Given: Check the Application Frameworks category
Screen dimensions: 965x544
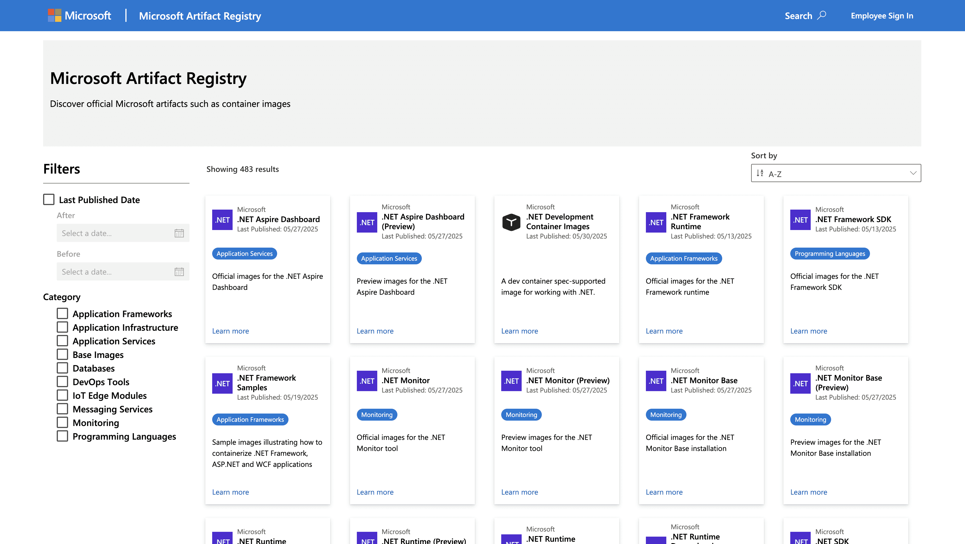Looking at the screenshot, I should 62,313.
